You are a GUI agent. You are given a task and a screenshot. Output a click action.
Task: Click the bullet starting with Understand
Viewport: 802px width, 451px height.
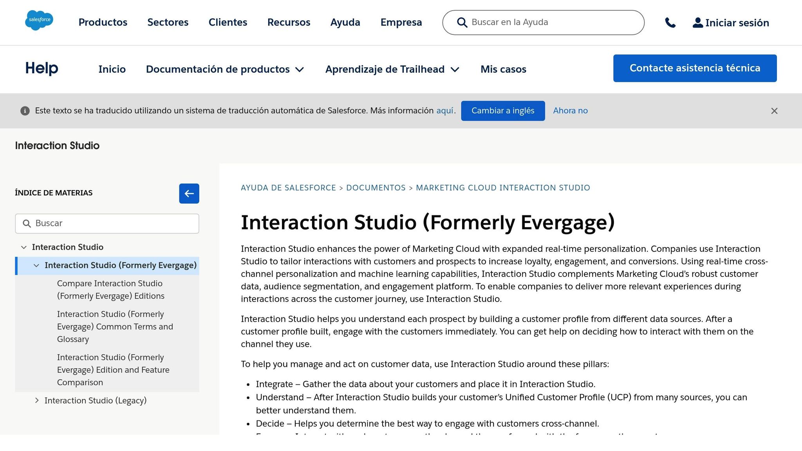pos(502,404)
